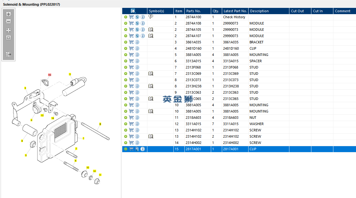Image resolution: width=356 pixels, height=198 pixels.
Task: Click callout 7 on the short stud
Action: tap(76, 148)
